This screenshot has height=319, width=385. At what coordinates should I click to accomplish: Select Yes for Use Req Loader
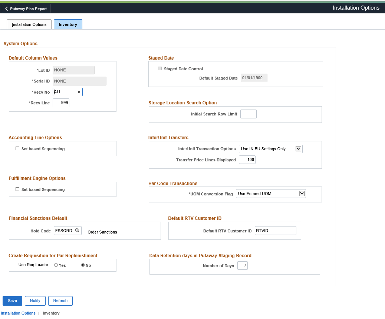coord(56,265)
